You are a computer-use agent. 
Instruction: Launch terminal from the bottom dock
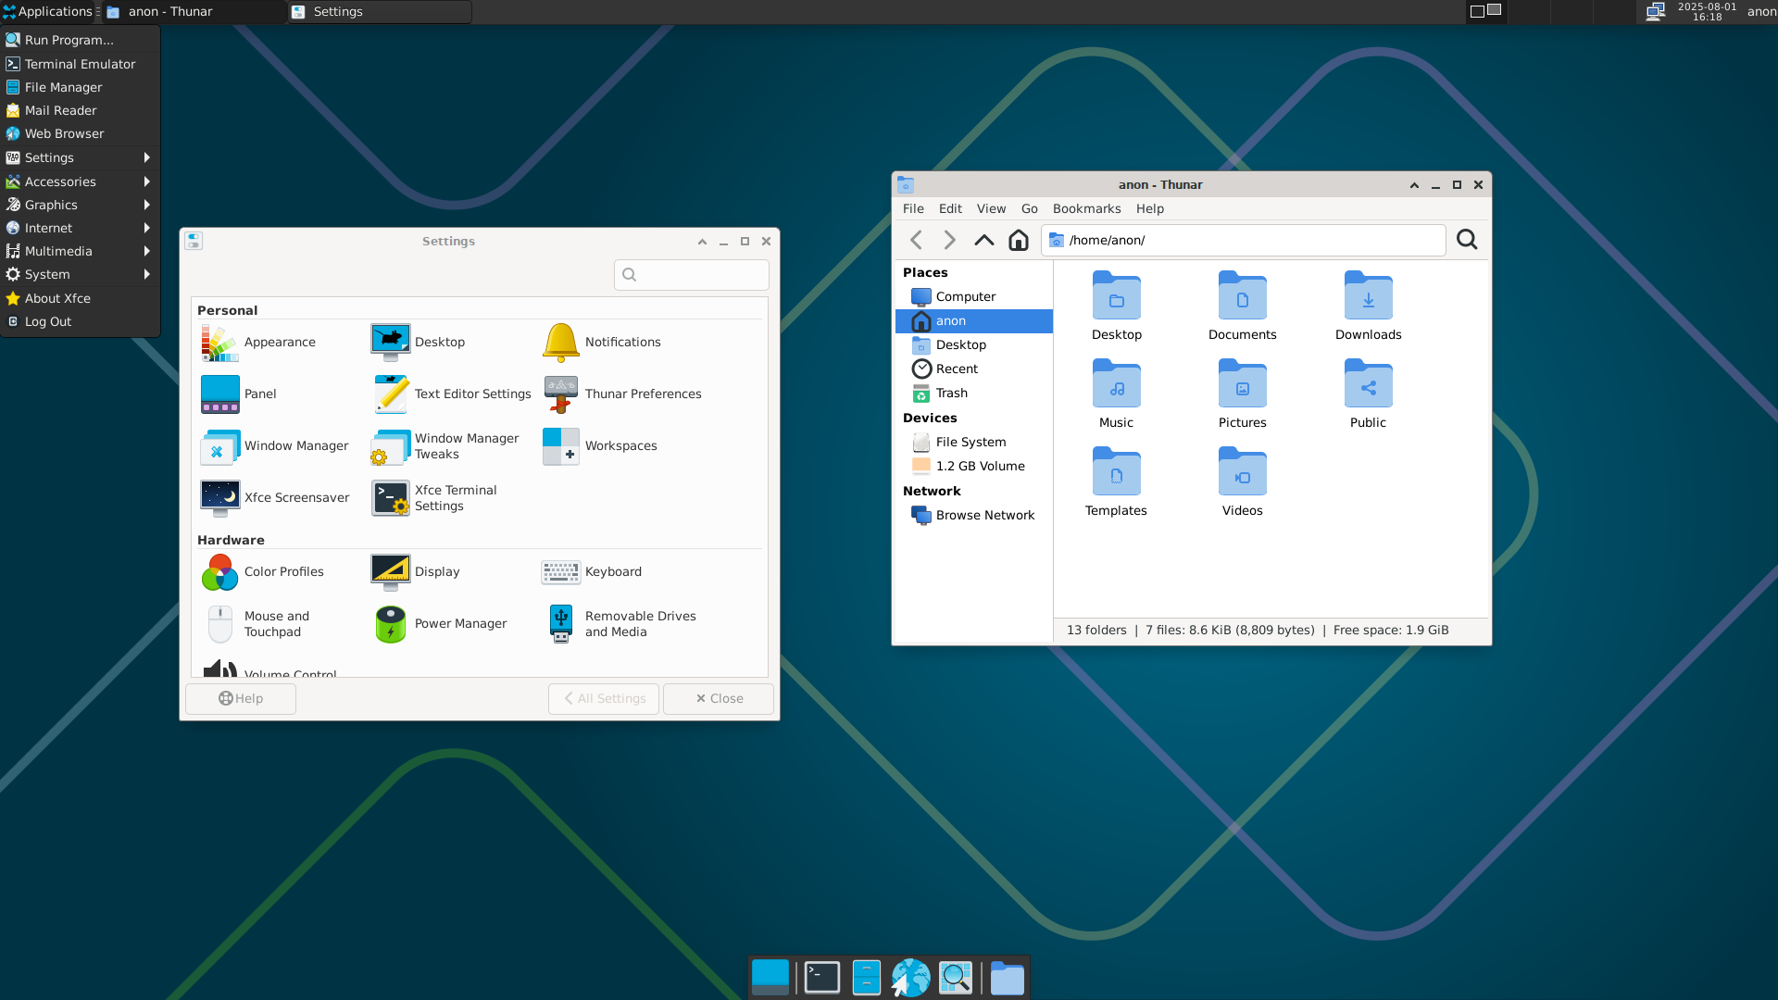[821, 978]
